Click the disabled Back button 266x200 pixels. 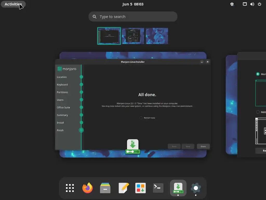[174, 146]
